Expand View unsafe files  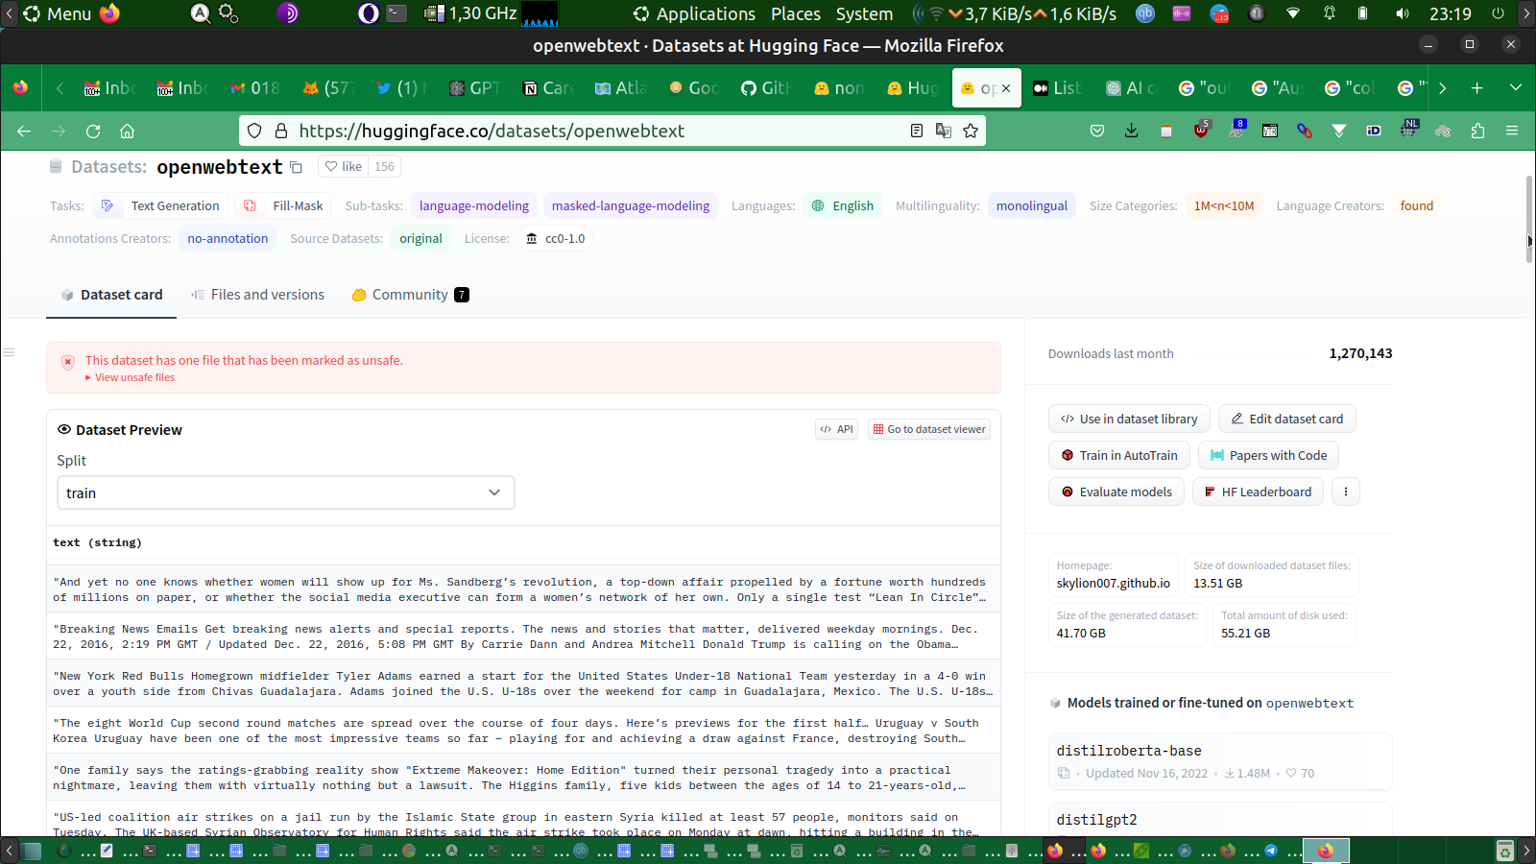tap(131, 377)
